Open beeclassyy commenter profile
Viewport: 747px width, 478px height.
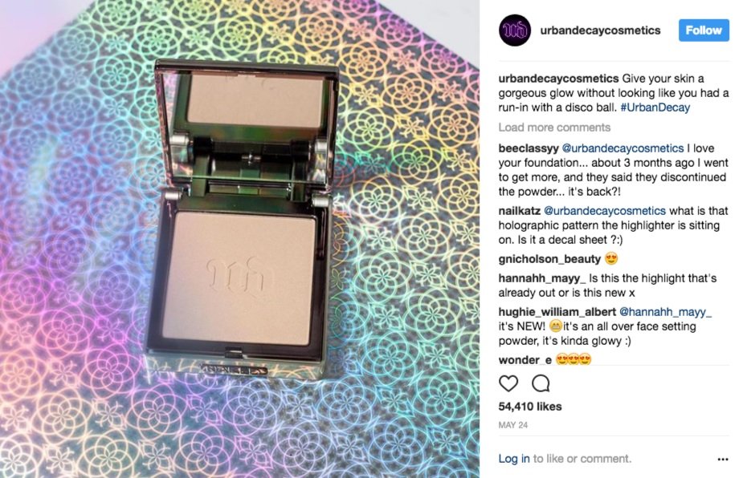[529, 148]
